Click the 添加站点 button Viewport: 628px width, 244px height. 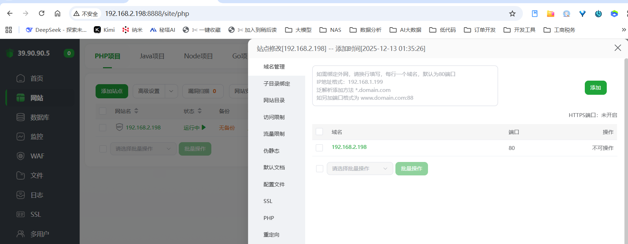pos(112,91)
